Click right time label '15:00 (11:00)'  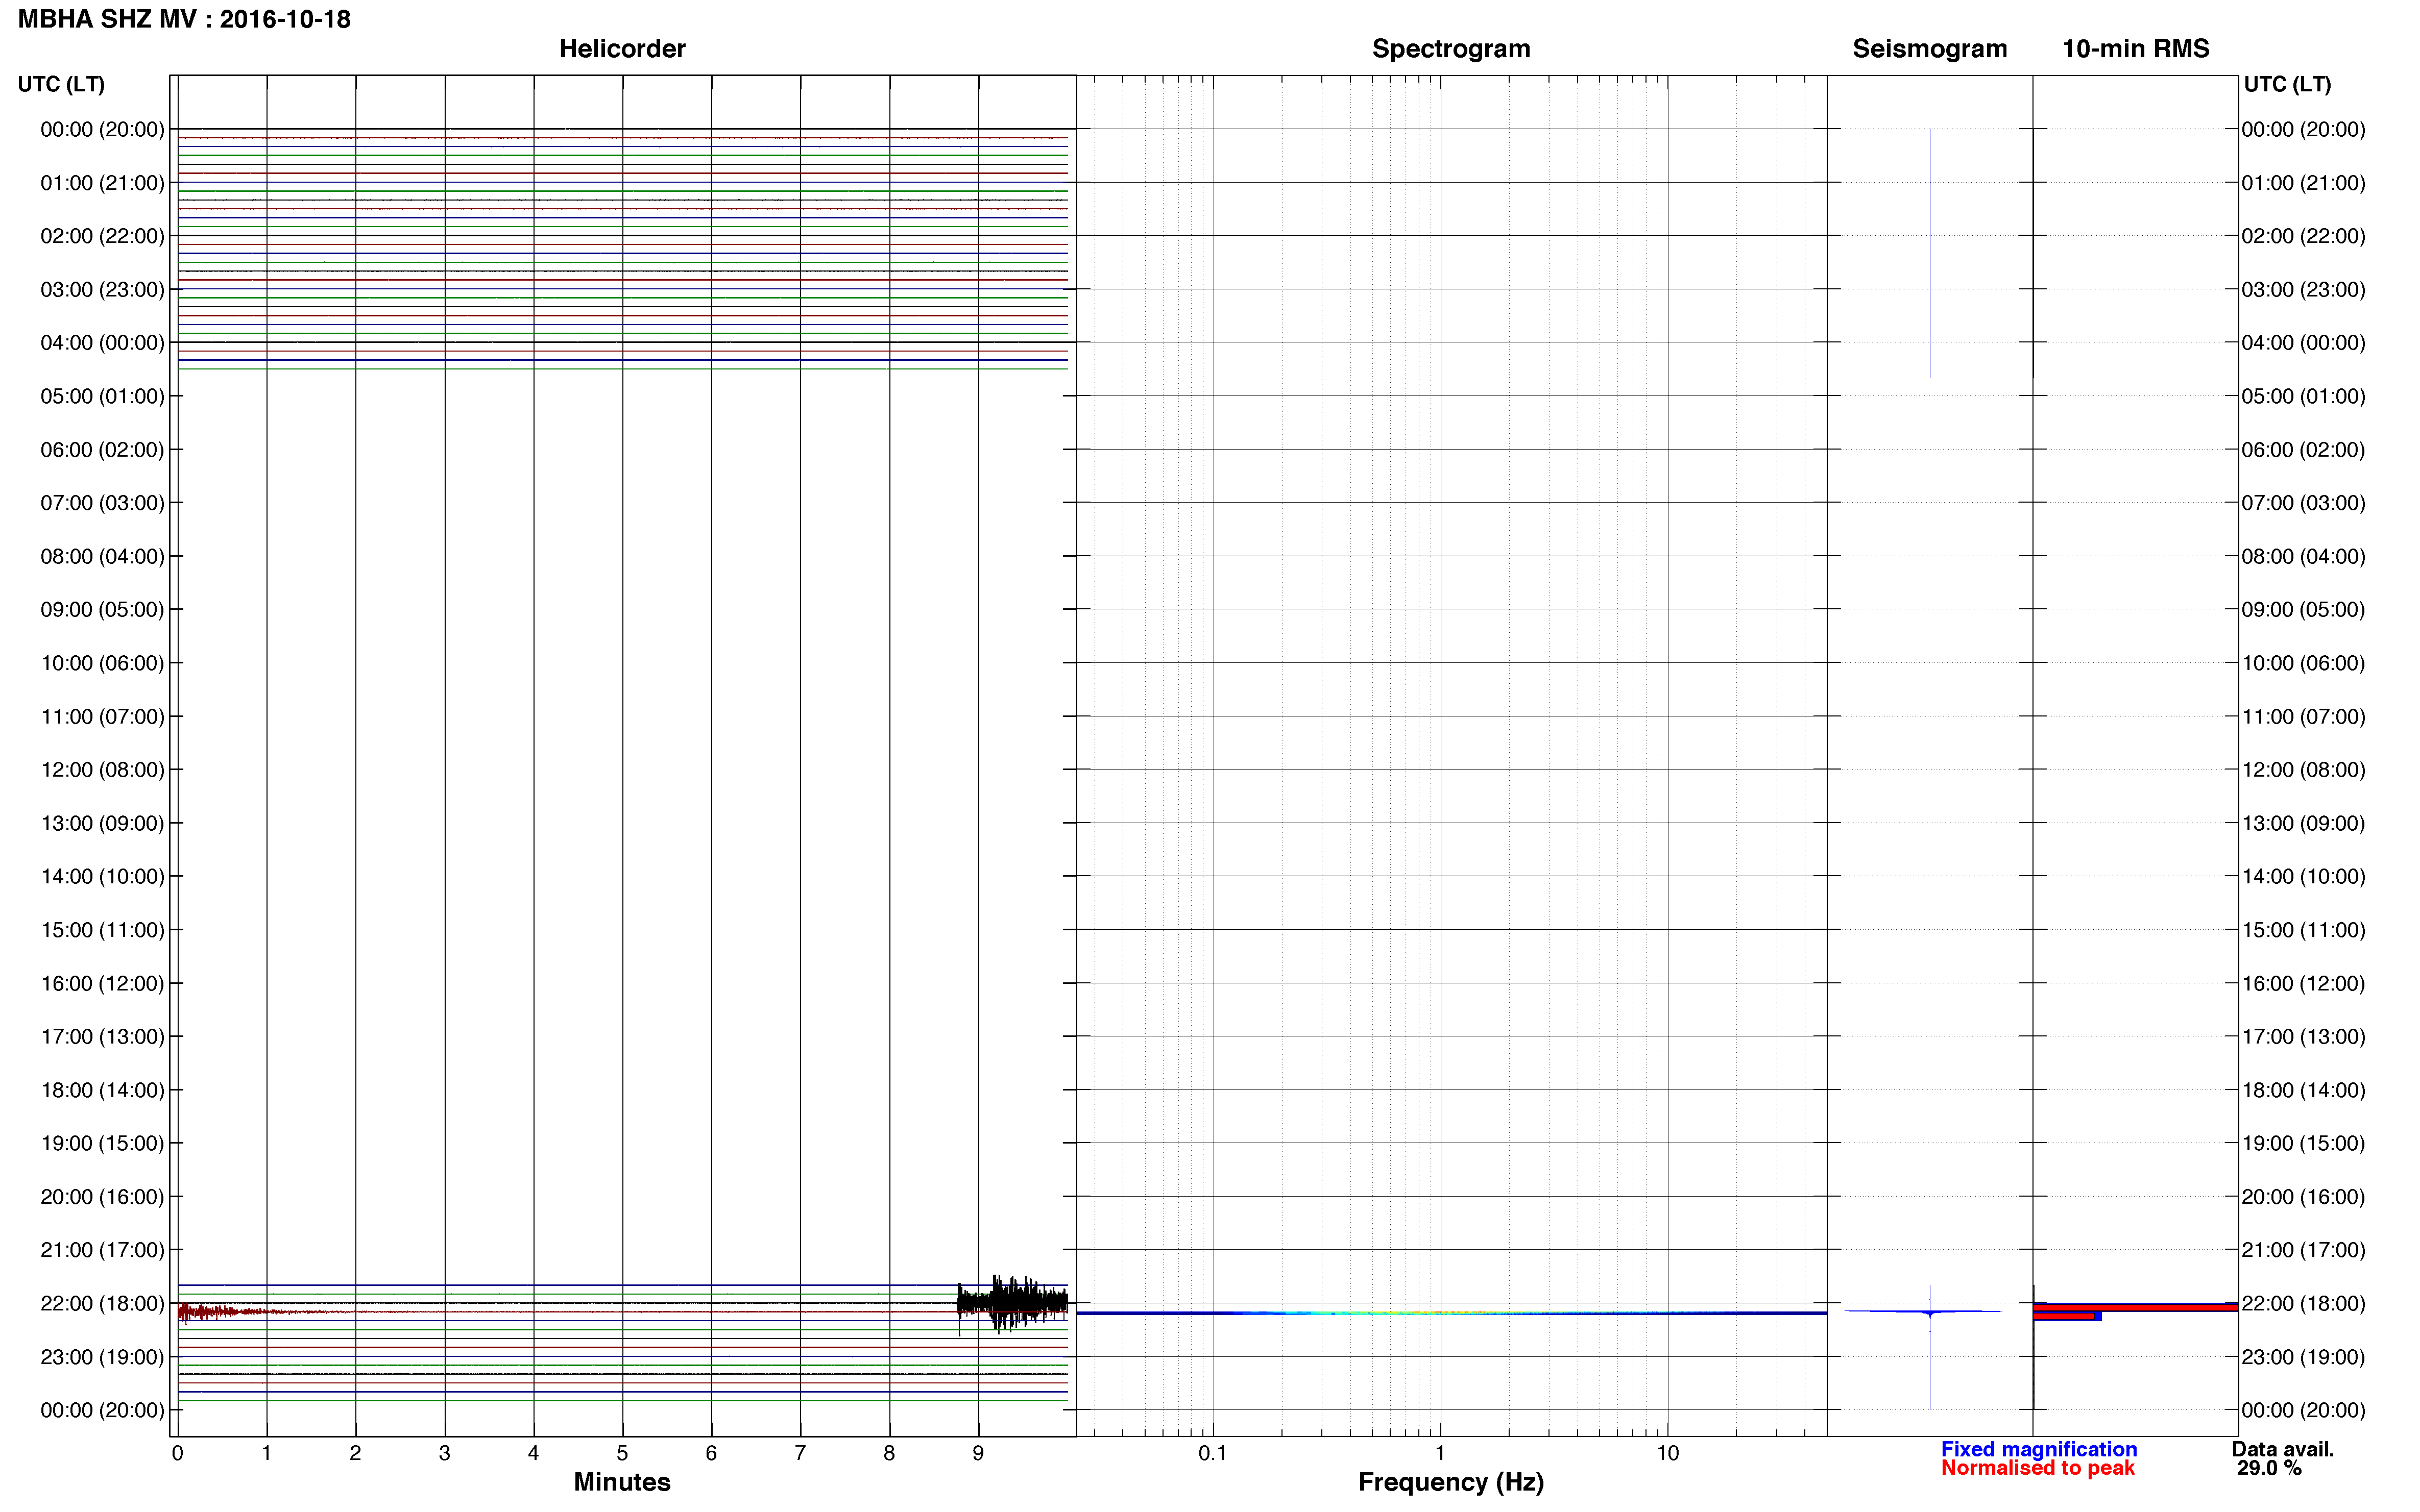tap(2303, 930)
